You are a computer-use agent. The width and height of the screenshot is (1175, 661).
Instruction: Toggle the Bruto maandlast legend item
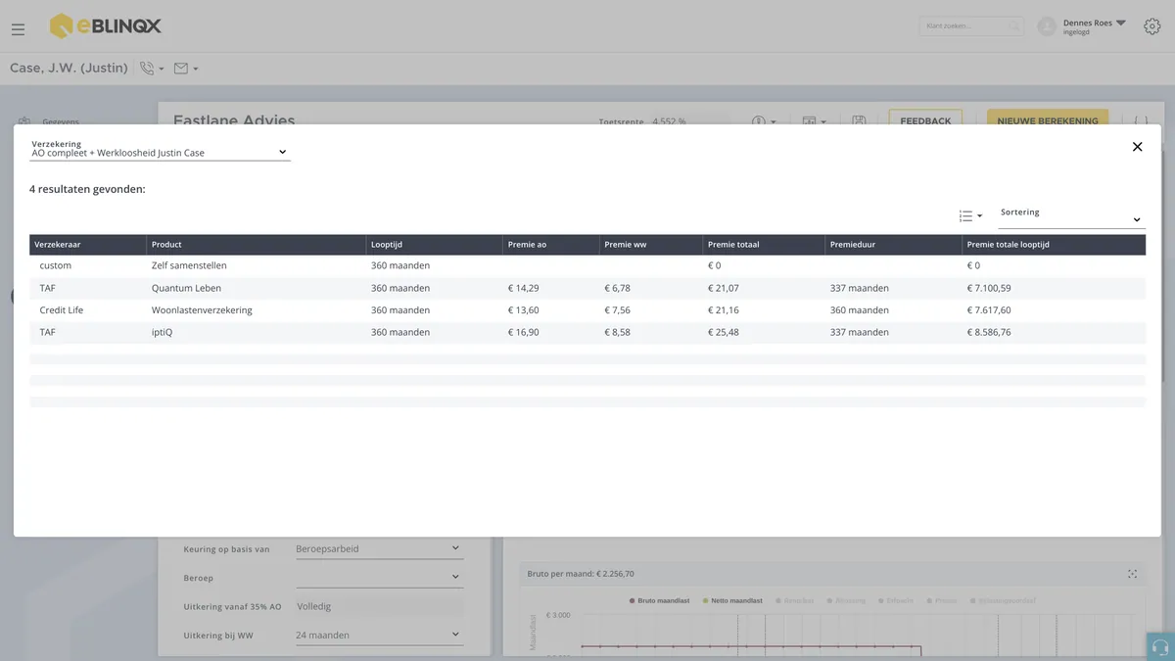click(x=661, y=600)
